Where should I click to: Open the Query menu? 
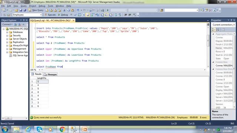(24, 6)
